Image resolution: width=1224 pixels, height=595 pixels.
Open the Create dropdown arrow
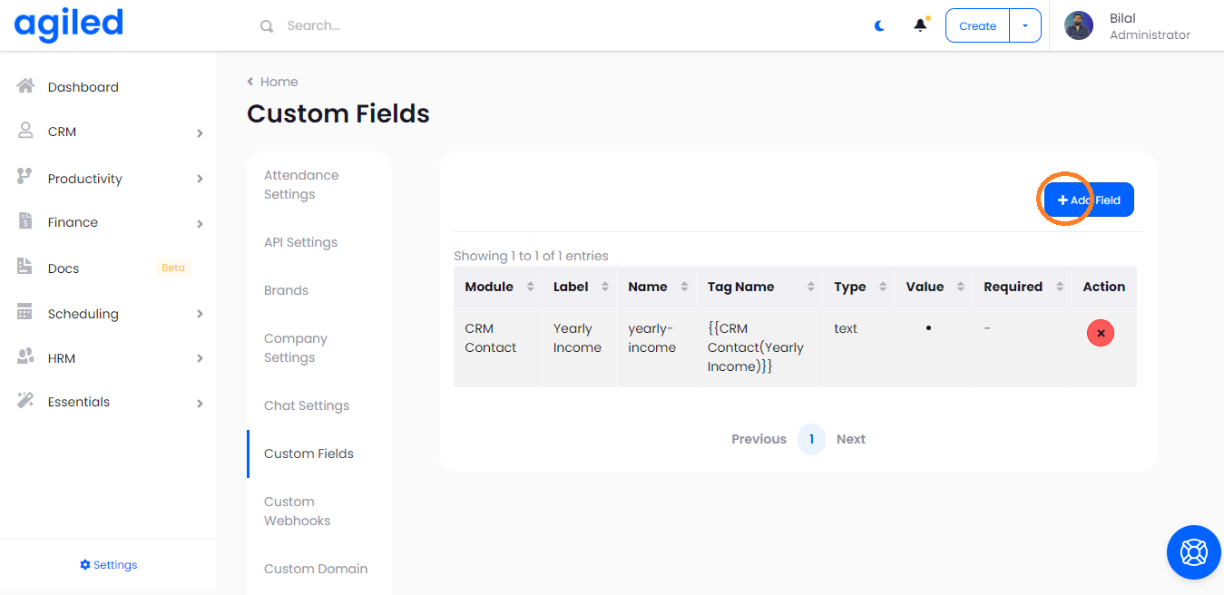pyautogui.click(x=1025, y=26)
